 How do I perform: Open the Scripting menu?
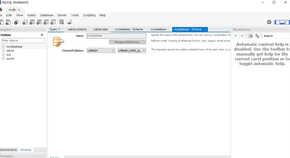click(x=89, y=15)
